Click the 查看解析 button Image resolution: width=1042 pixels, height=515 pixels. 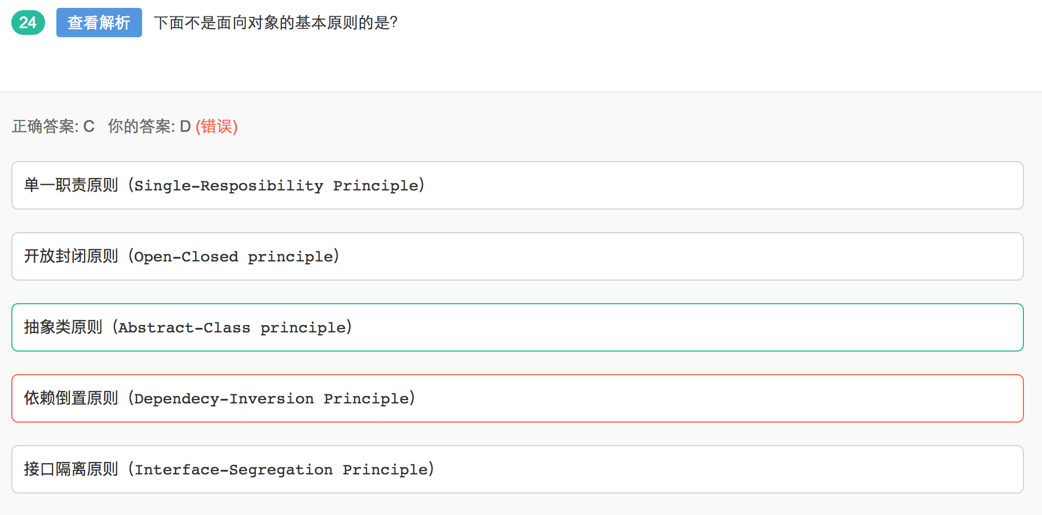pyautogui.click(x=99, y=23)
